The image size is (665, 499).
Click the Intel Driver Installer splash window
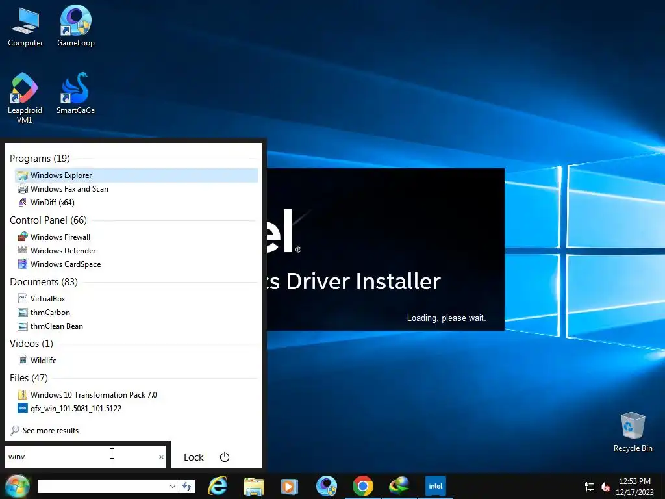[x=386, y=249]
